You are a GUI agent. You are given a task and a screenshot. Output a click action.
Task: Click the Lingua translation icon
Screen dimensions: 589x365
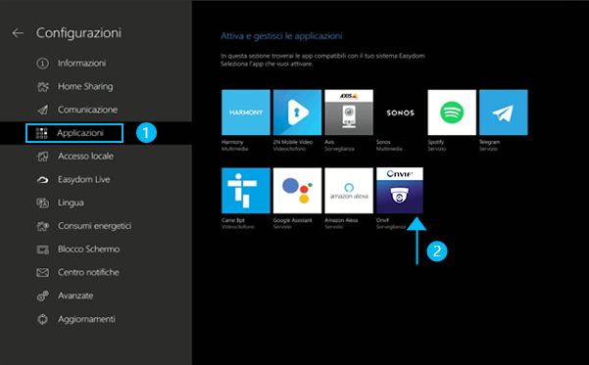pos(42,203)
